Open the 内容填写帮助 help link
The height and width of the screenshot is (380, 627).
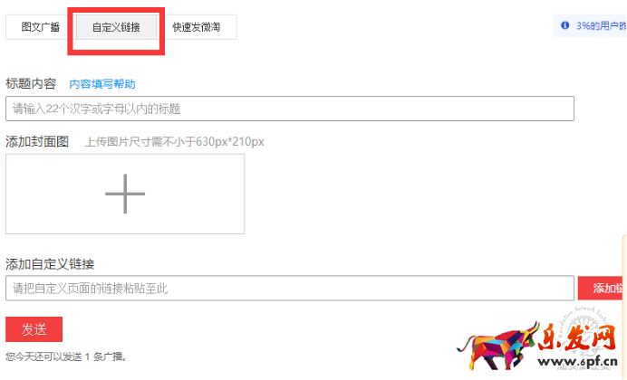click(102, 84)
